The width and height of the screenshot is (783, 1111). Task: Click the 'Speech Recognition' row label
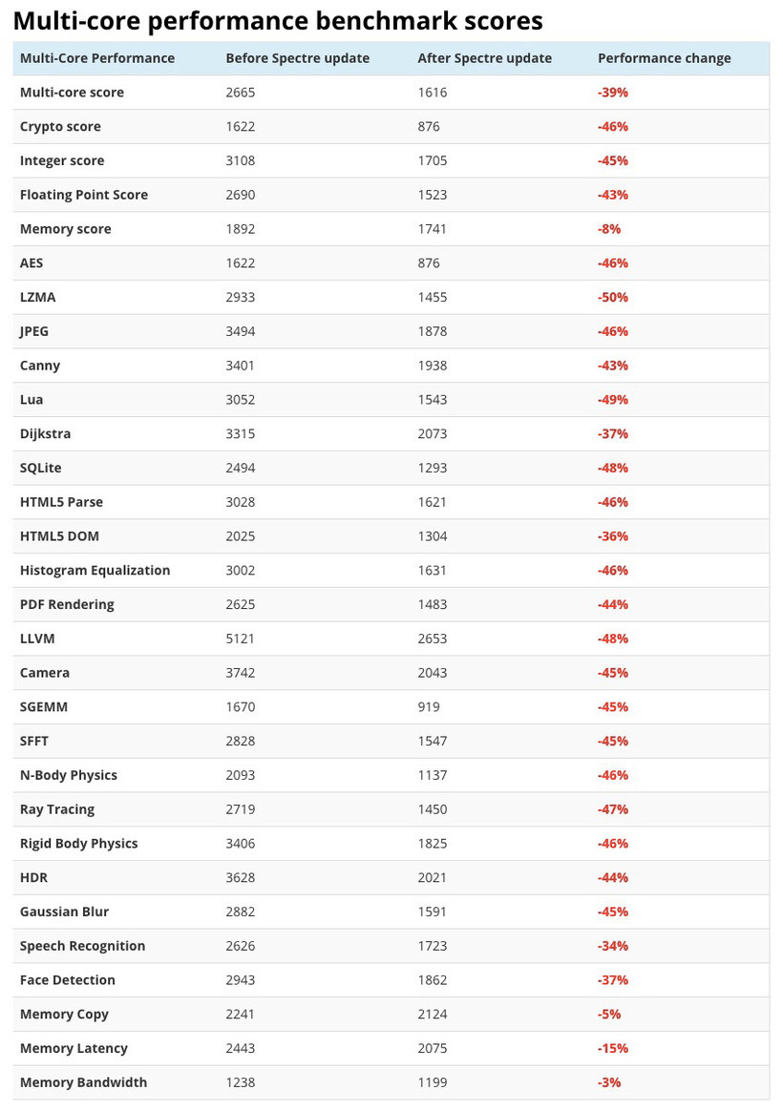click(82, 946)
